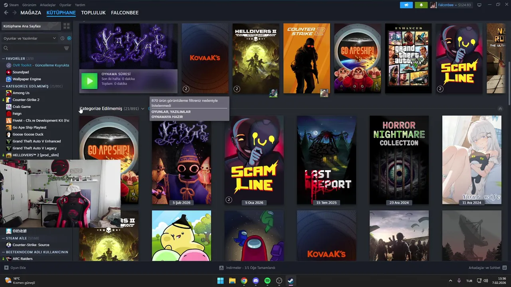Image resolution: width=511 pixels, height=287 pixels.
Task: Open Among Us in sidebar list
Action: [x=21, y=93]
